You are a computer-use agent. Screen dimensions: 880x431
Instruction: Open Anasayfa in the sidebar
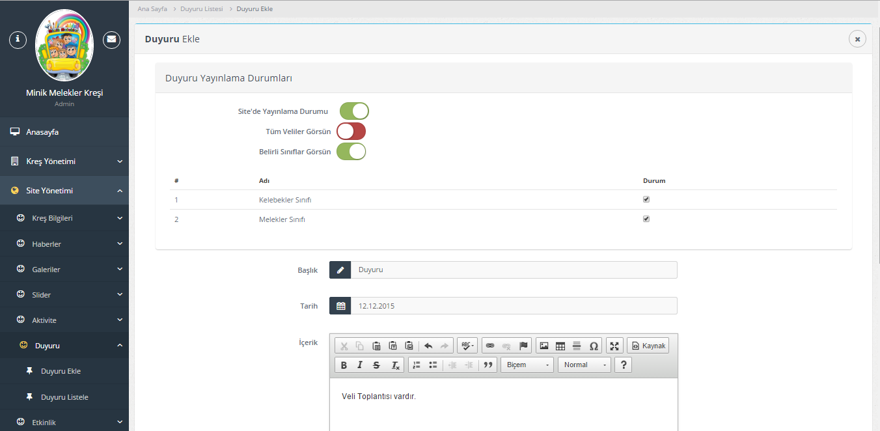click(42, 132)
